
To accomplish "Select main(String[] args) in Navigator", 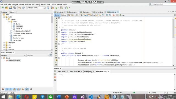I will click(x=14, y=61).
